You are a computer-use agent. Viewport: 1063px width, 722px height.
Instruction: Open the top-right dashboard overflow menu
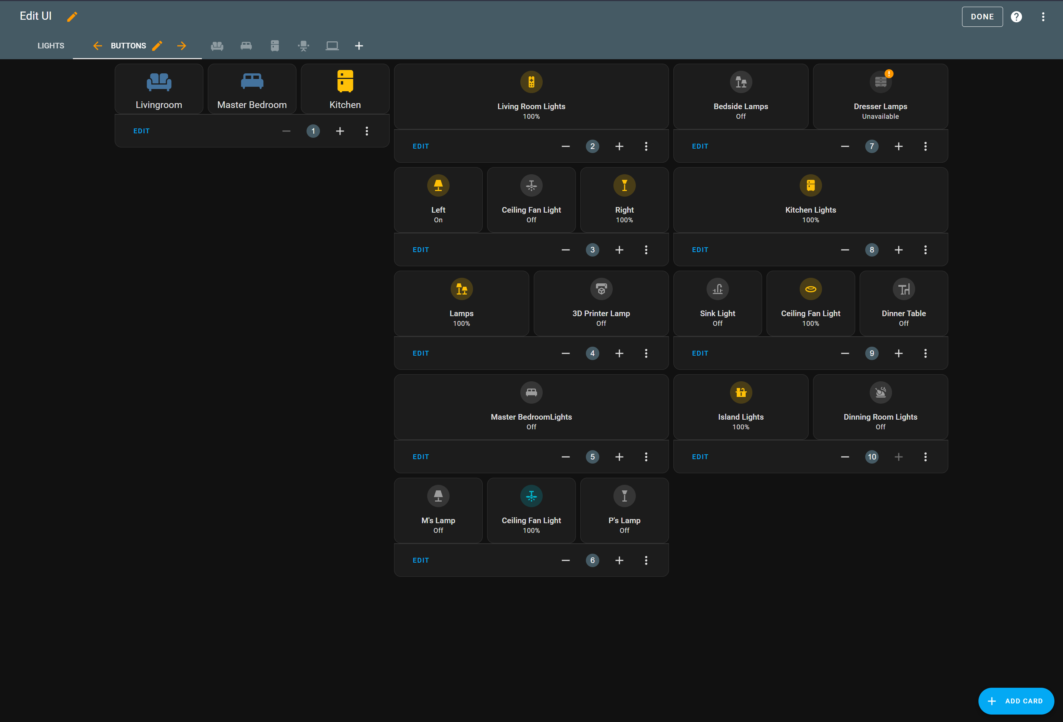(x=1043, y=16)
